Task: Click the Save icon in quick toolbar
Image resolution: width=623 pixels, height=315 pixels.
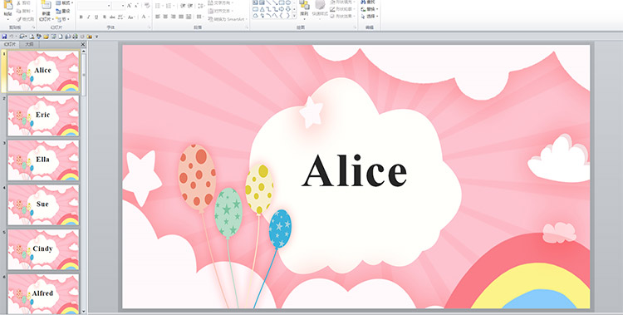Action: 4,37
